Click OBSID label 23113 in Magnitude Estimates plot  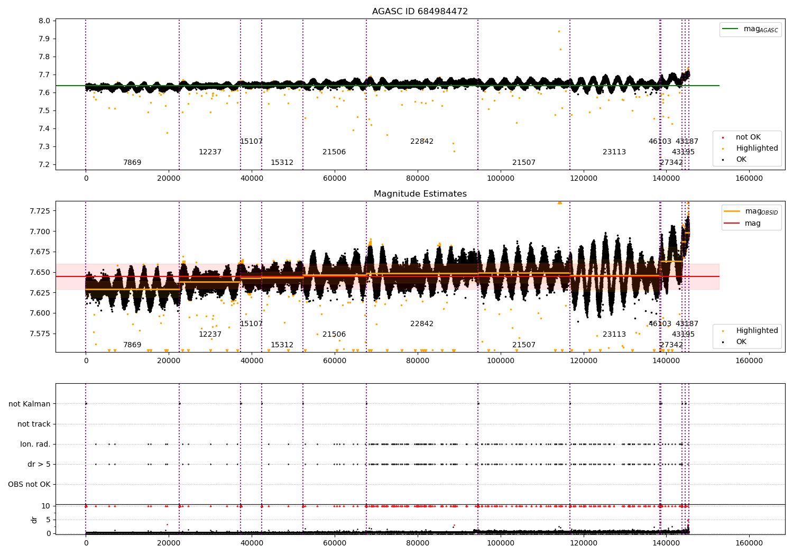pos(614,335)
